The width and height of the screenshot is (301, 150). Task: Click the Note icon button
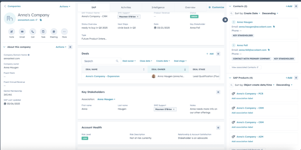(x=12, y=31)
